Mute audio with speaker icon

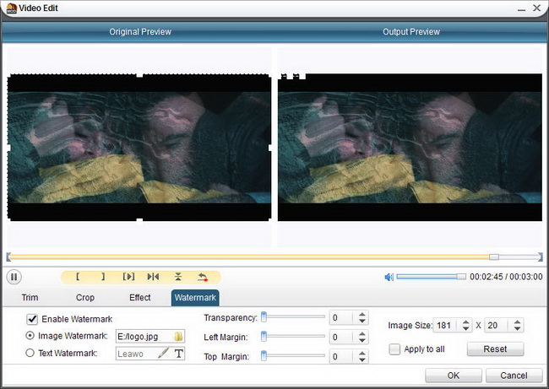click(x=389, y=278)
